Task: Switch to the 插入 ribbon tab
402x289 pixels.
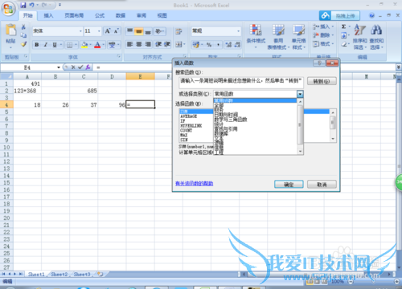Action: click(48, 15)
